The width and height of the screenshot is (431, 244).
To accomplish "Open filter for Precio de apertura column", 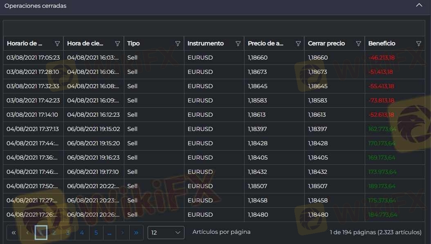I will point(298,44).
